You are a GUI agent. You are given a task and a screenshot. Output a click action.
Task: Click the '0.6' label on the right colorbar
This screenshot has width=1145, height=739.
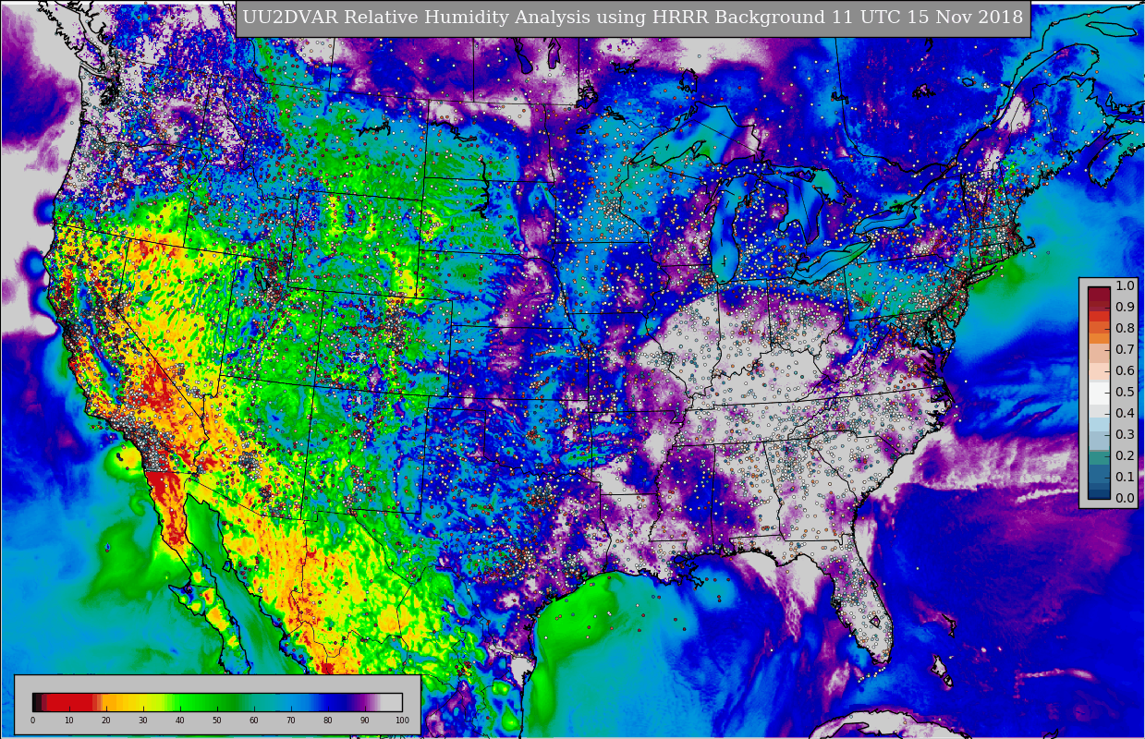click(x=1125, y=370)
